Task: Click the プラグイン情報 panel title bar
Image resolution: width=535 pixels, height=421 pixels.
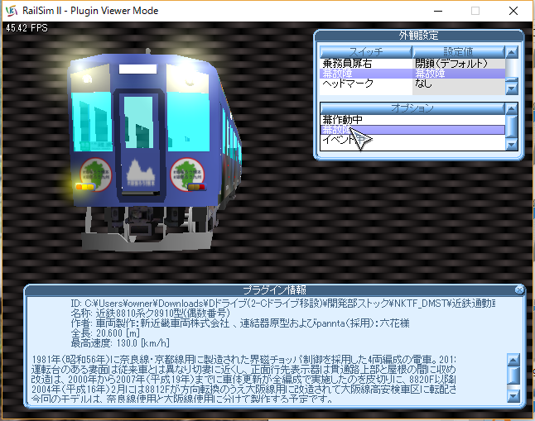Action: pyautogui.click(x=274, y=289)
